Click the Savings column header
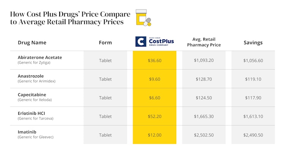Viewport: 285px width, 147px height. 253,42
